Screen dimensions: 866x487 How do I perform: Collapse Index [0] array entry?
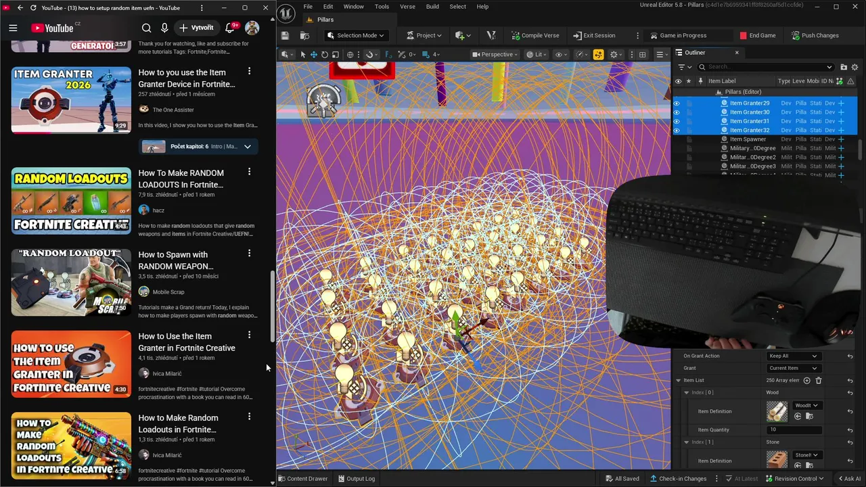pos(686,392)
